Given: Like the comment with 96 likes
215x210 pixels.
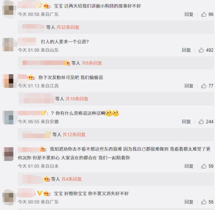Looking at the screenshot, I should tap(204, 14).
